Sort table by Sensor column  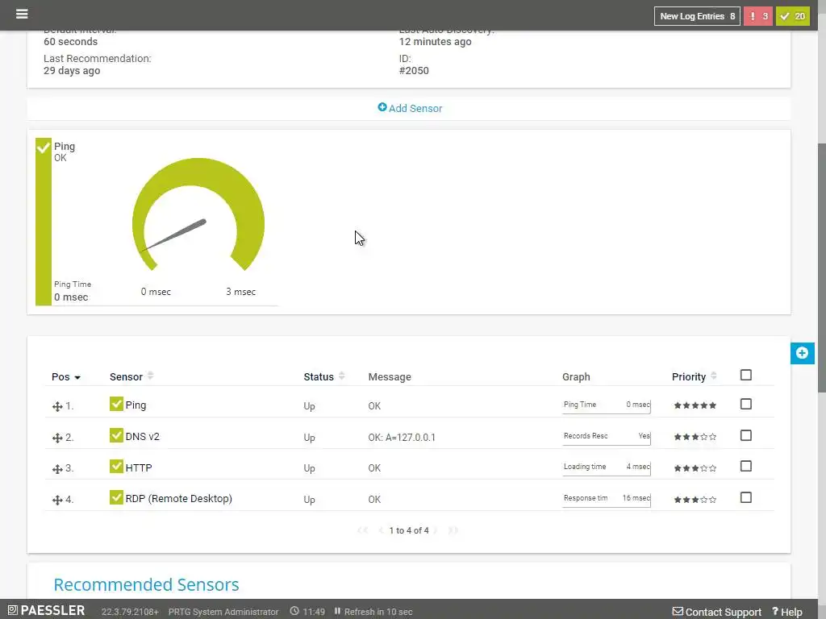pos(131,377)
